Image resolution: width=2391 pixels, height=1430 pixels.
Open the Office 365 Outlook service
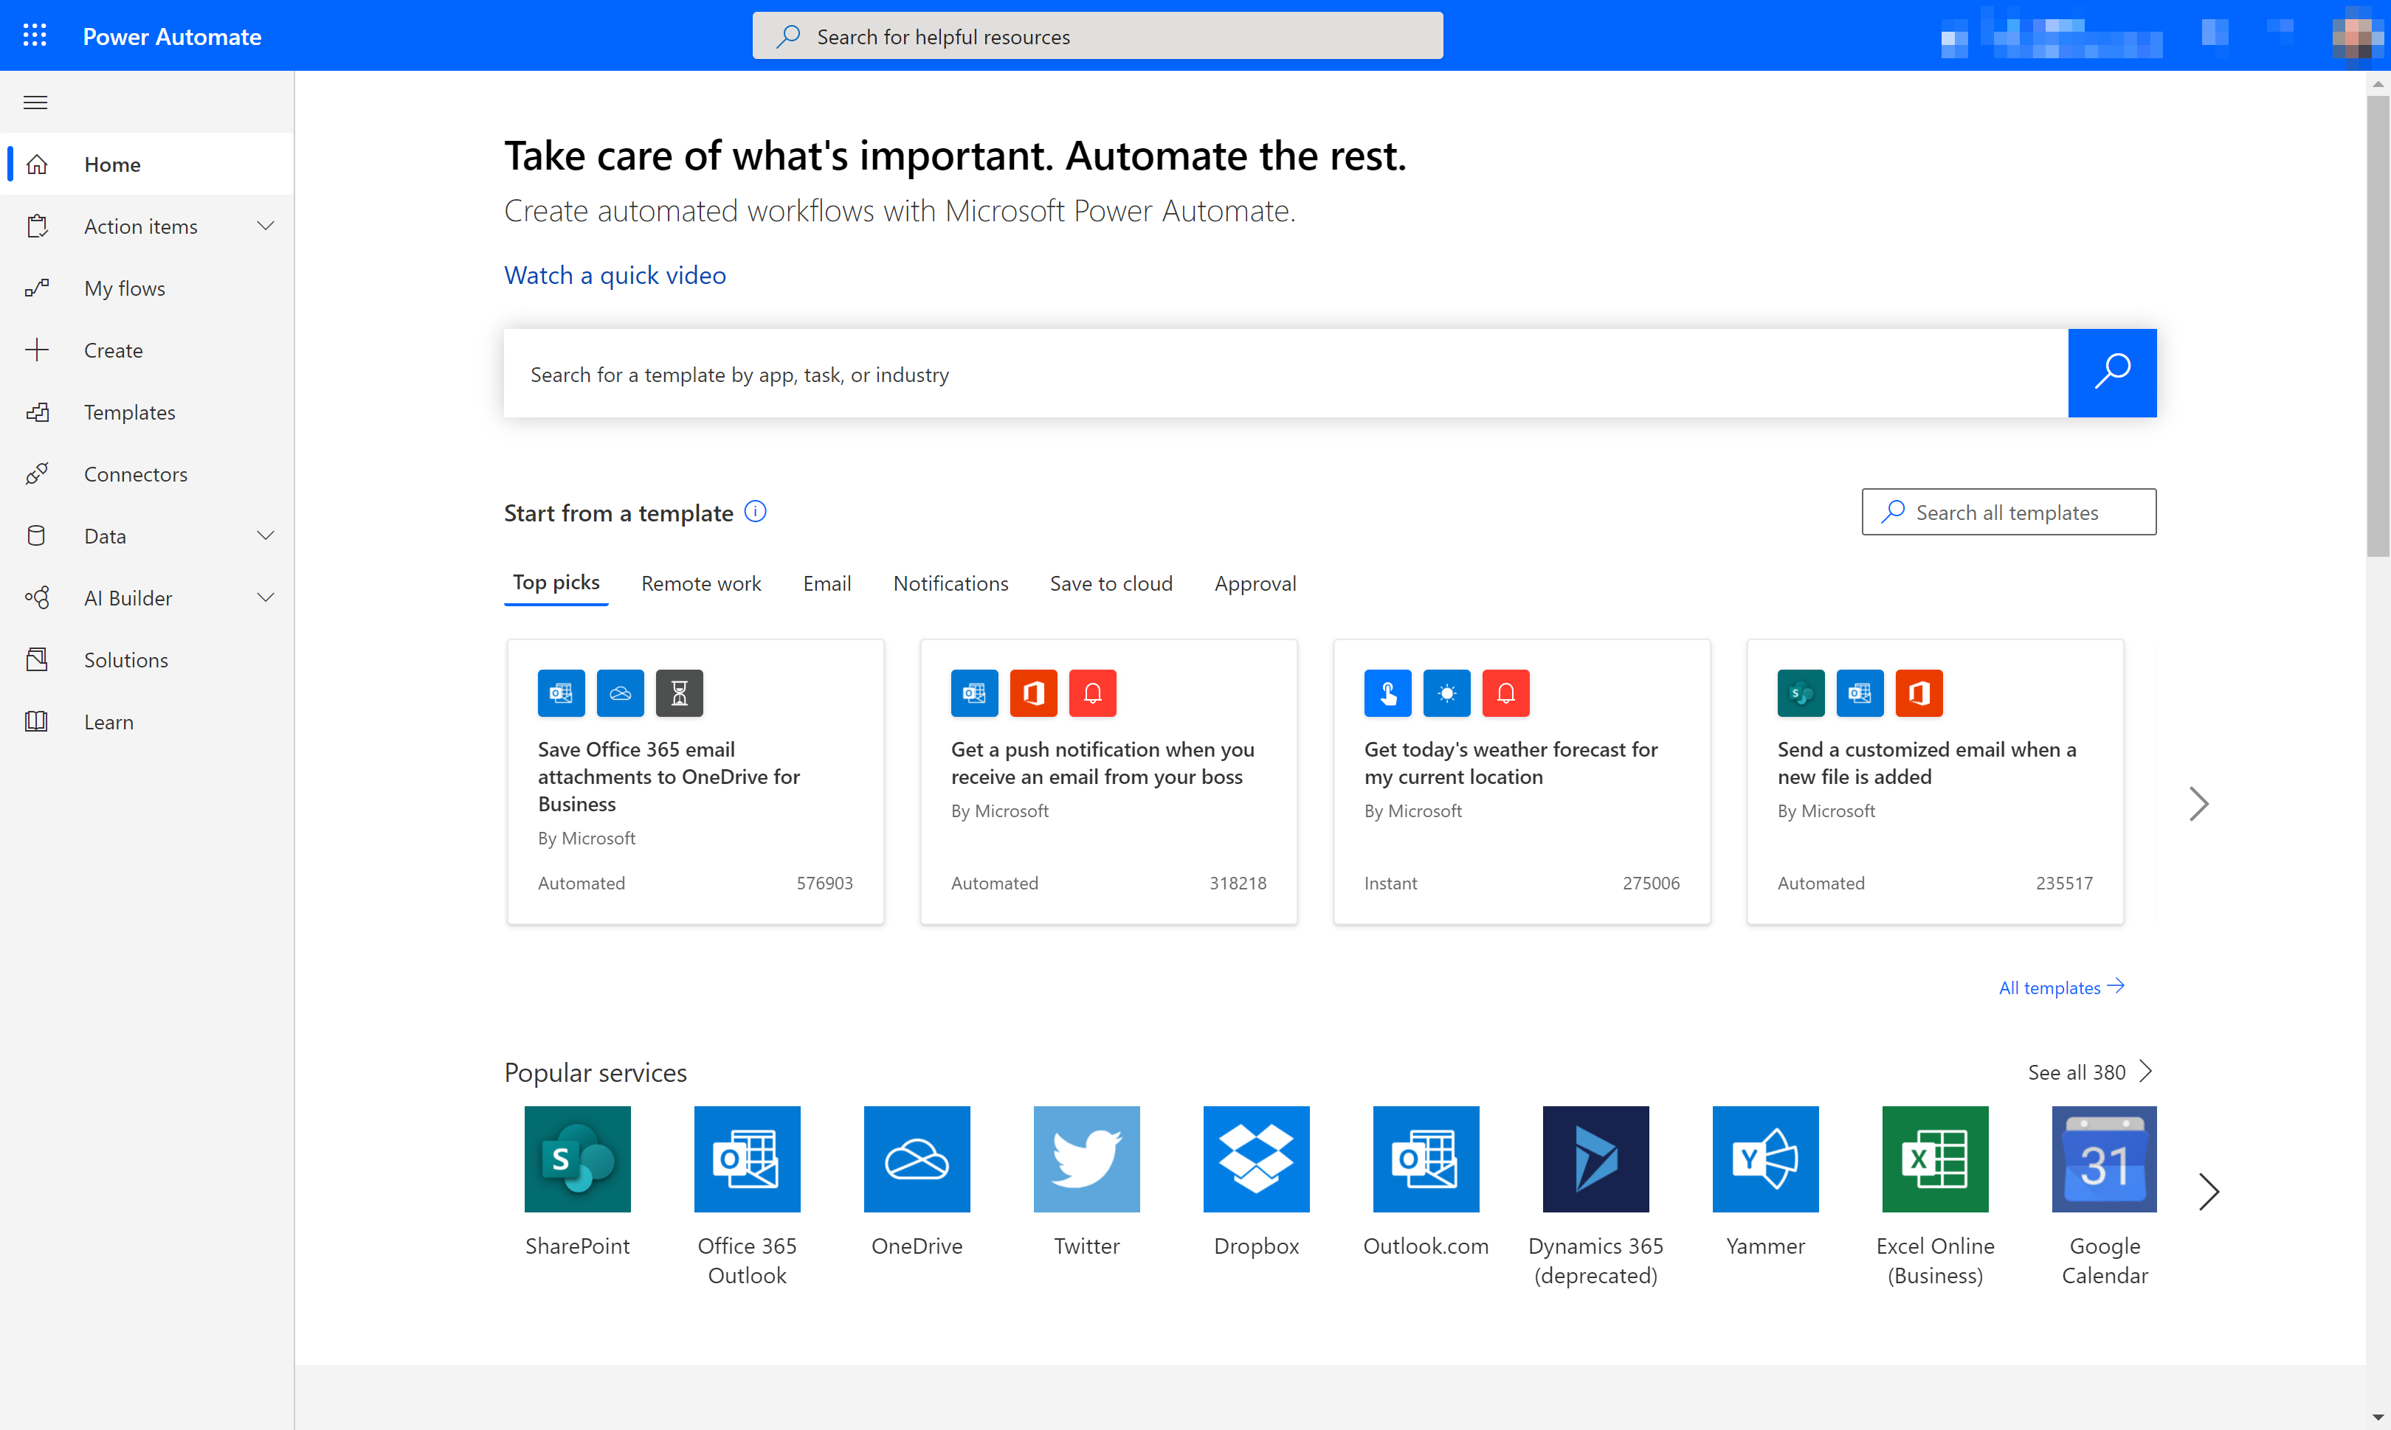746,1158
